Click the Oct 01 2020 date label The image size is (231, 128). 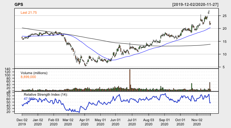(x=180, y=122)
